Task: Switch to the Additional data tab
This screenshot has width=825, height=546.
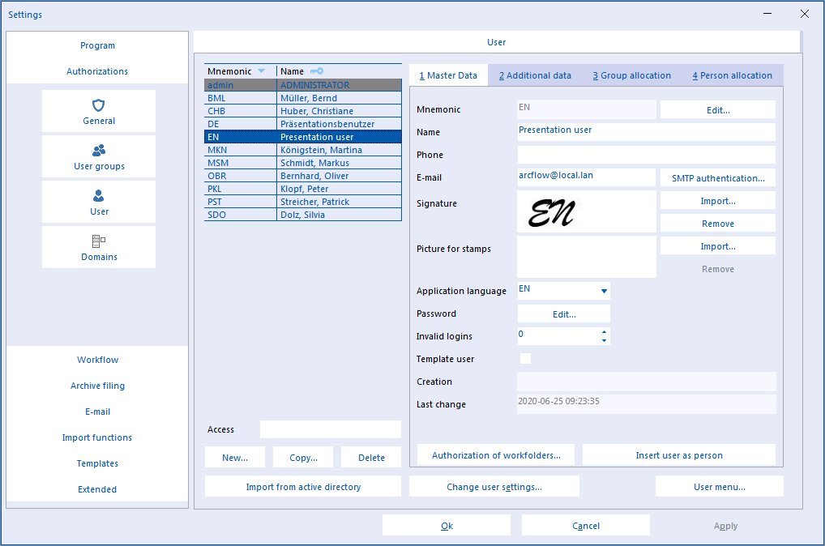Action: pos(535,75)
